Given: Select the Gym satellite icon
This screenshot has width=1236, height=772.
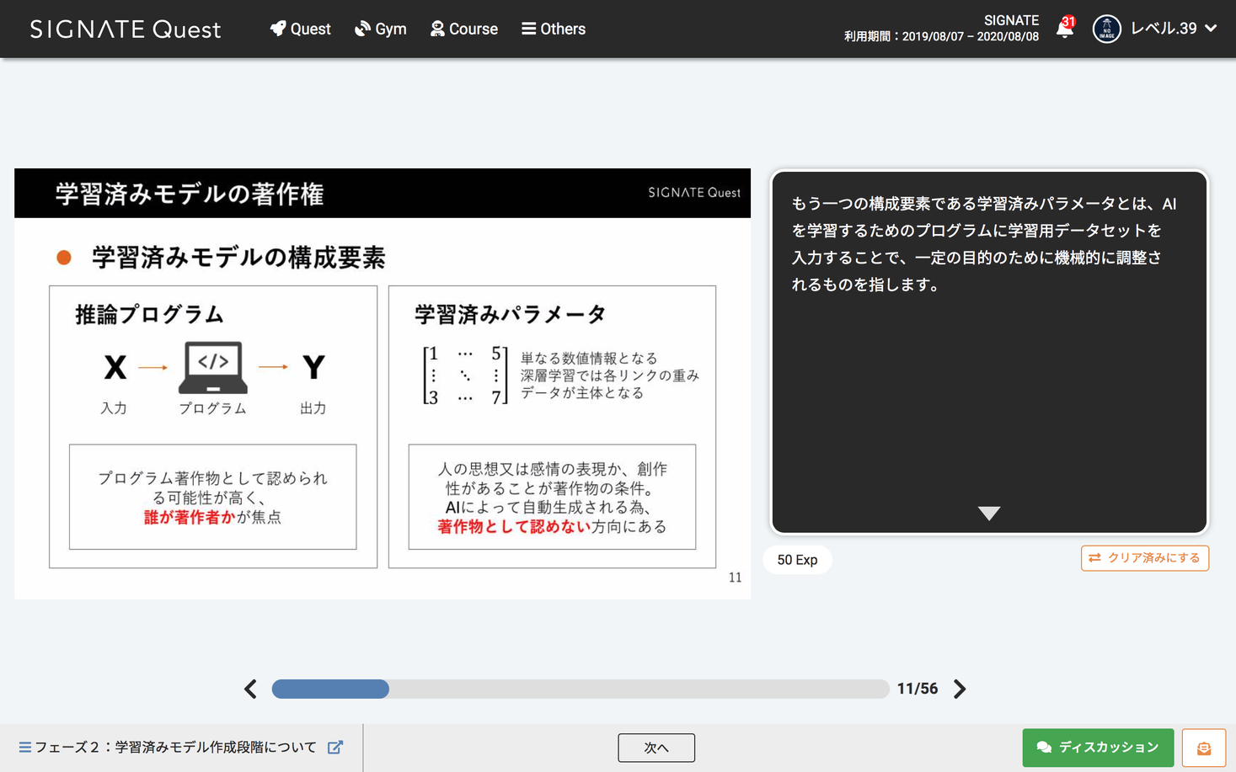Looking at the screenshot, I should (x=362, y=28).
